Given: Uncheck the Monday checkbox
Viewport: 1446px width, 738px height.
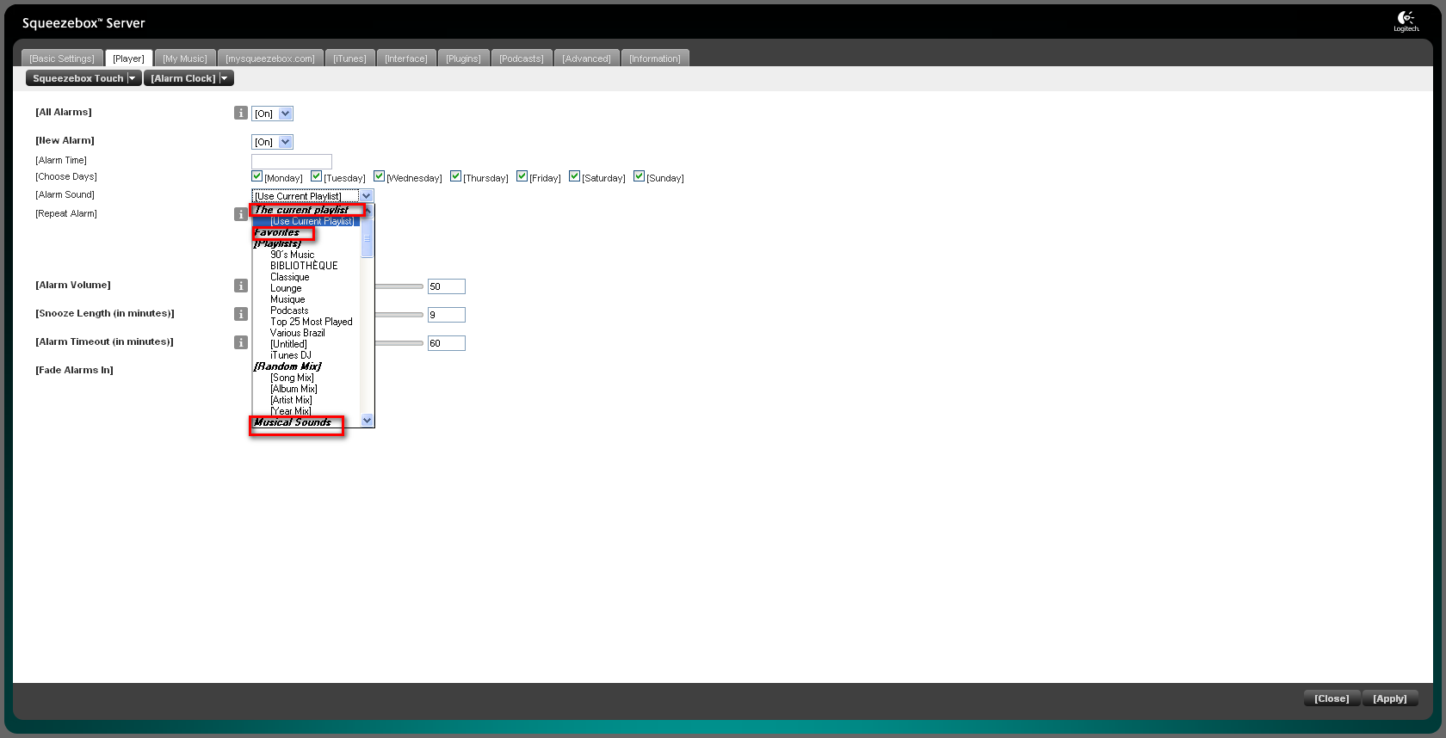Looking at the screenshot, I should (x=256, y=176).
